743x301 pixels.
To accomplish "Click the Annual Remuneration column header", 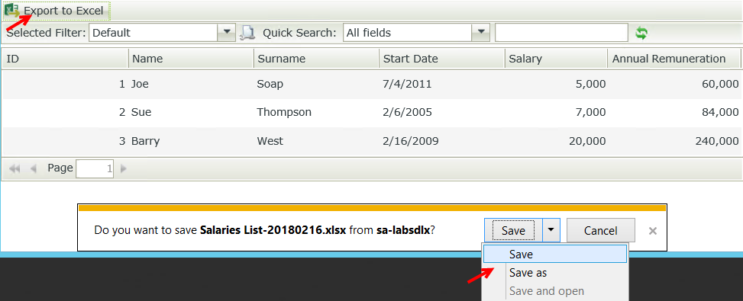I will 674,59.
